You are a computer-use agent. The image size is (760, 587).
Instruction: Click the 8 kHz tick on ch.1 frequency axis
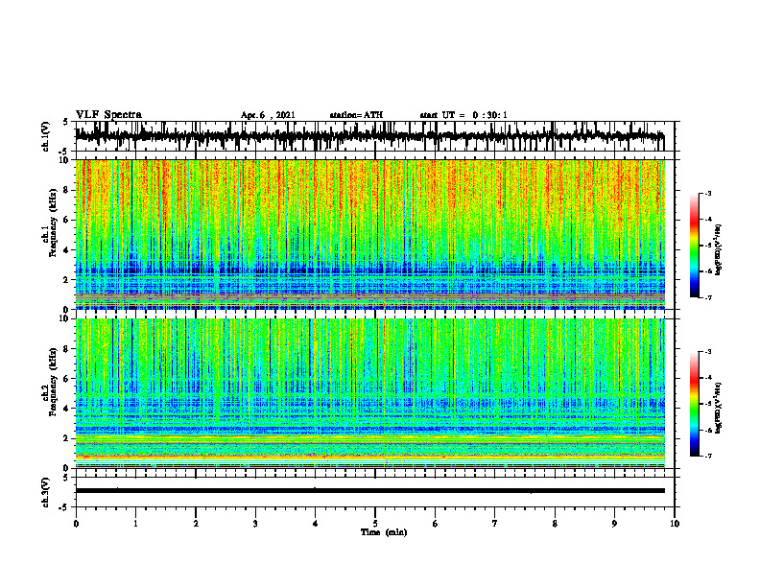coord(66,190)
